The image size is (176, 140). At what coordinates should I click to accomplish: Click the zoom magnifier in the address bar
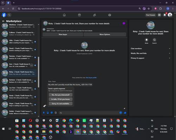pyautogui.click(x=140, y=9)
